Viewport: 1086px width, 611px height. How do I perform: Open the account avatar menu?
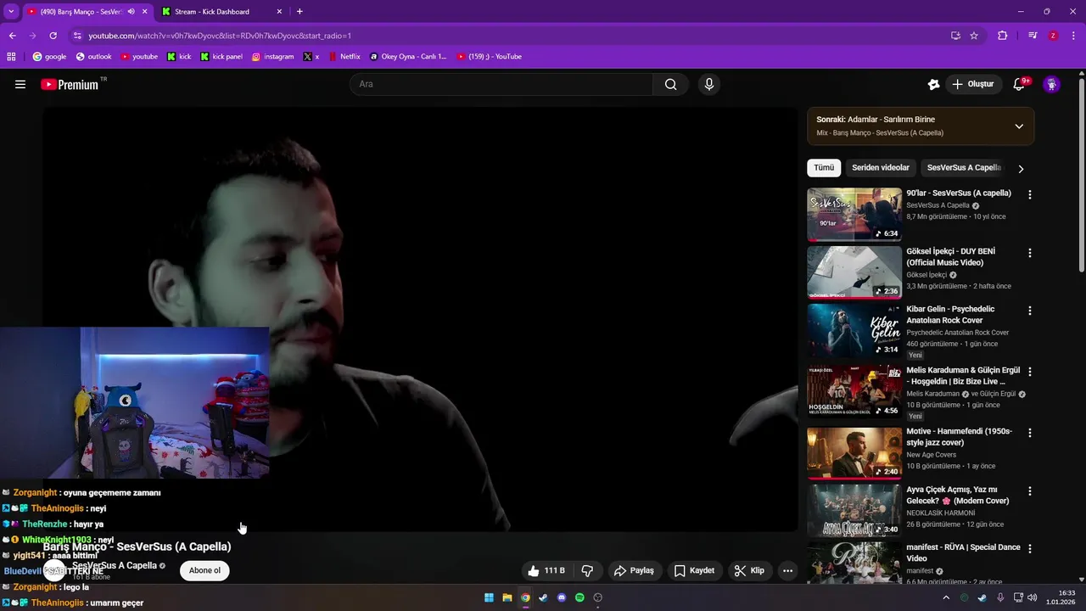point(1051,84)
